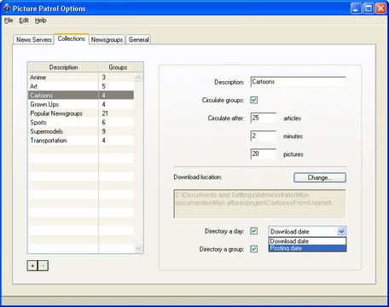Select the Anime collection row

point(81,77)
